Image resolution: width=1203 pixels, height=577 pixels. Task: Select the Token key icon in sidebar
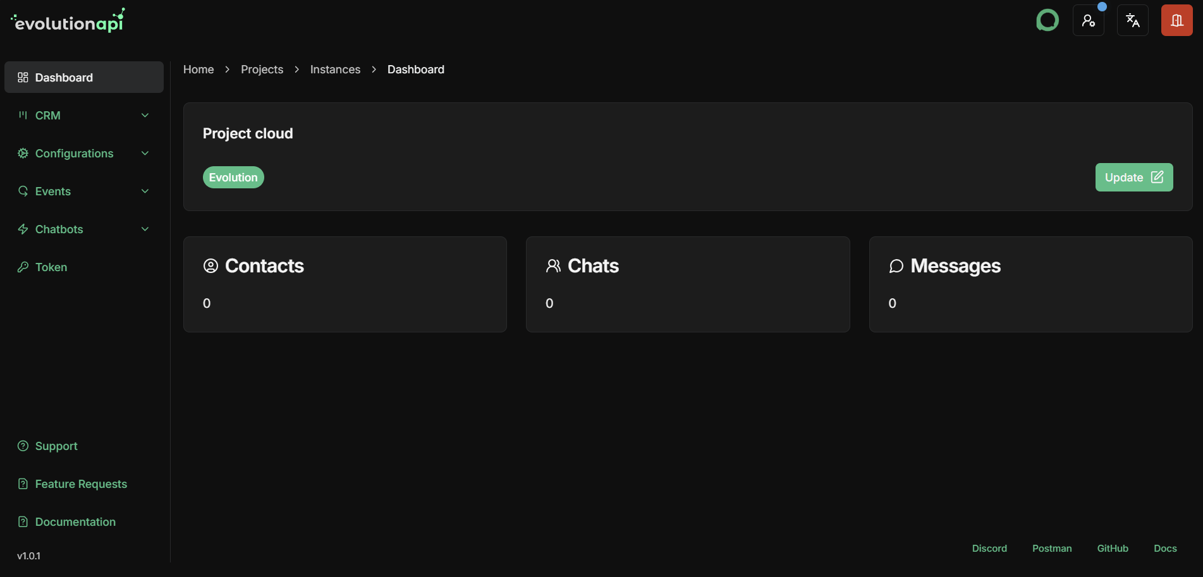23,267
